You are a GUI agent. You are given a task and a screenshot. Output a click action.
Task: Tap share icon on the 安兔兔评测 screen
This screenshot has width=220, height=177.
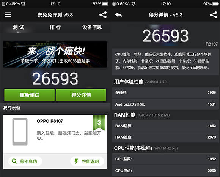pos(103,15)
